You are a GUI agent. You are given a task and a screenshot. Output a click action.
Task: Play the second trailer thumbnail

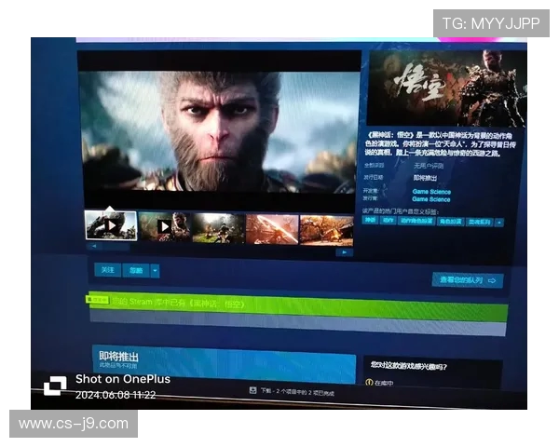coord(164,226)
